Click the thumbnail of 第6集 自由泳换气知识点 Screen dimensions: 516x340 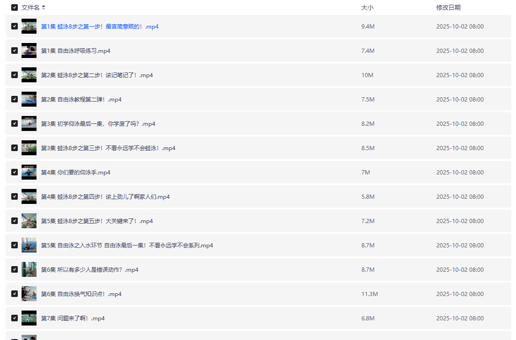pos(29,294)
